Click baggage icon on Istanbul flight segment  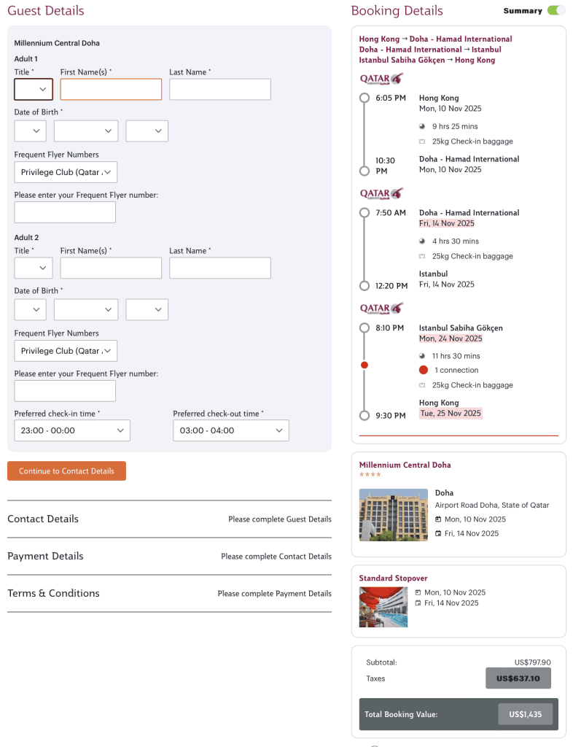pyautogui.click(x=422, y=385)
